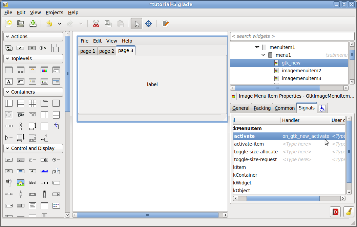Image resolution: width=357 pixels, height=227 pixels.
Task: Copy the selected widget via toolbar
Action: coord(108,24)
